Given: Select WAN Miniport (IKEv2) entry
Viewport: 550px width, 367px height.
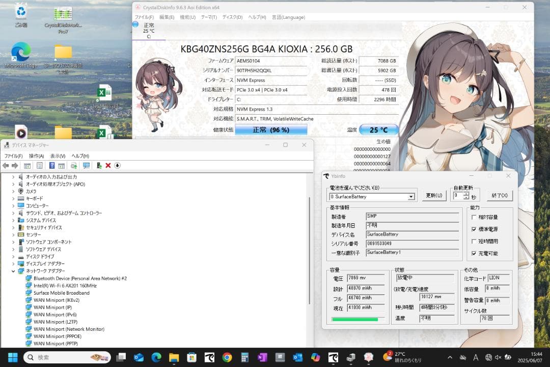Looking at the screenshot, I should pyautogui.click(x=57, y=300).
